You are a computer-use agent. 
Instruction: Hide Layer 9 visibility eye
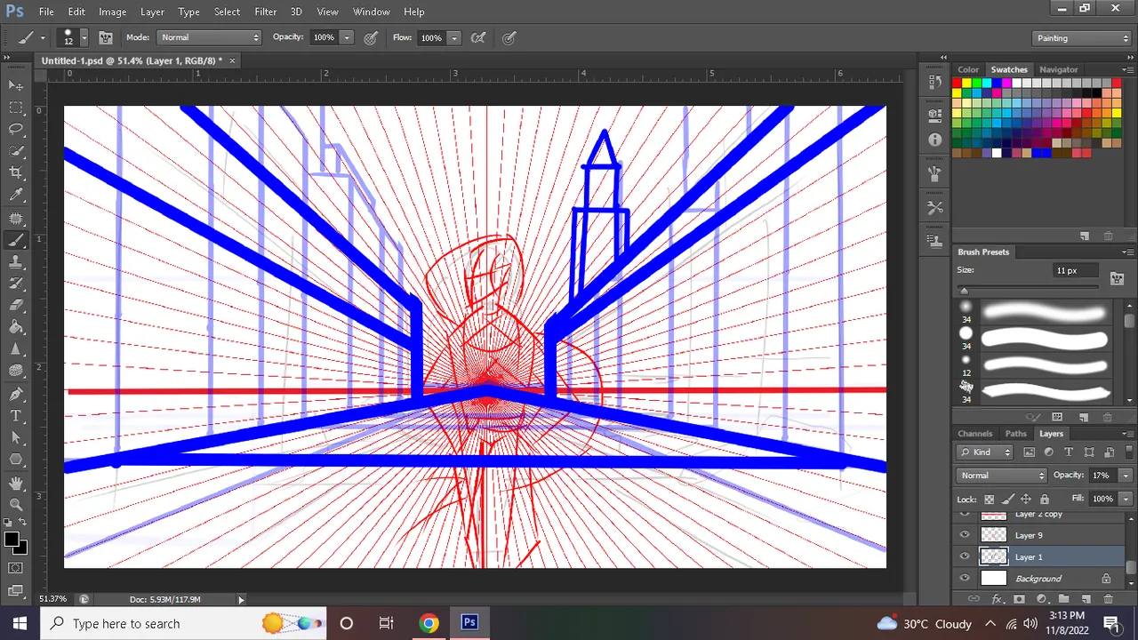tap(965, 535)
